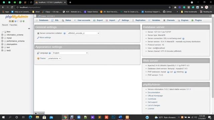This screenshot has height=120, width=214.
Task: Click the phpMyAdmin logo
Action: coord(17,17)
